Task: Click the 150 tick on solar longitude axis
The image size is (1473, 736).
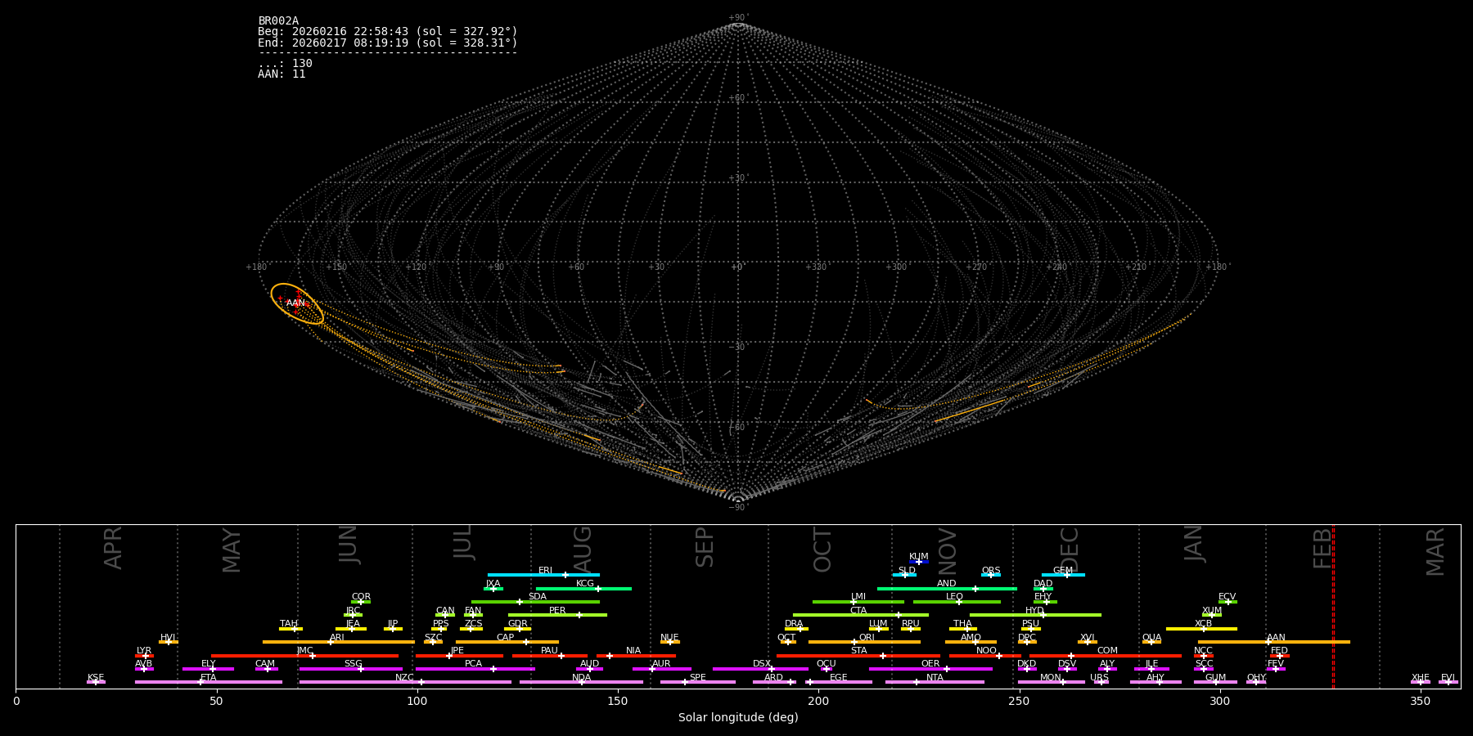Action: tap(618, 701)
